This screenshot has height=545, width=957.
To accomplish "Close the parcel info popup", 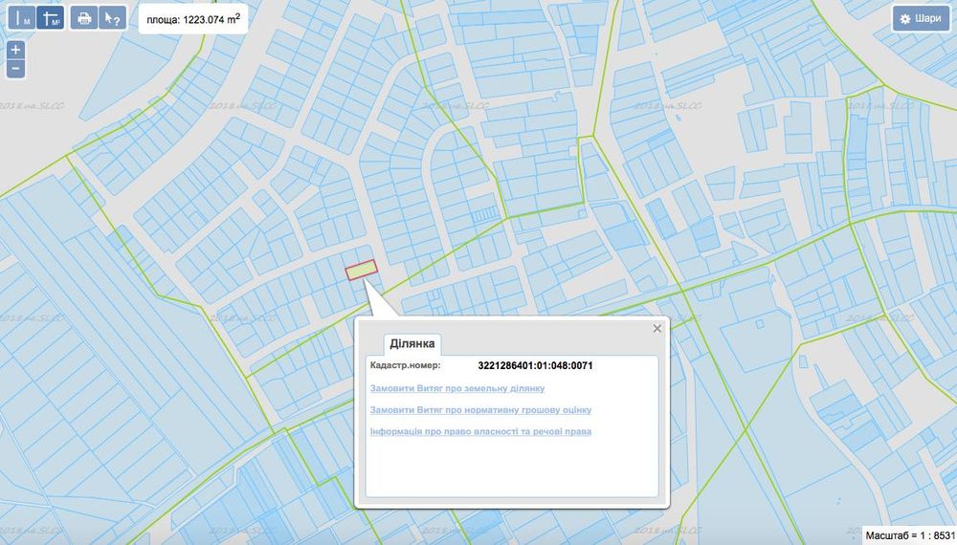I will tap(657, 329).
